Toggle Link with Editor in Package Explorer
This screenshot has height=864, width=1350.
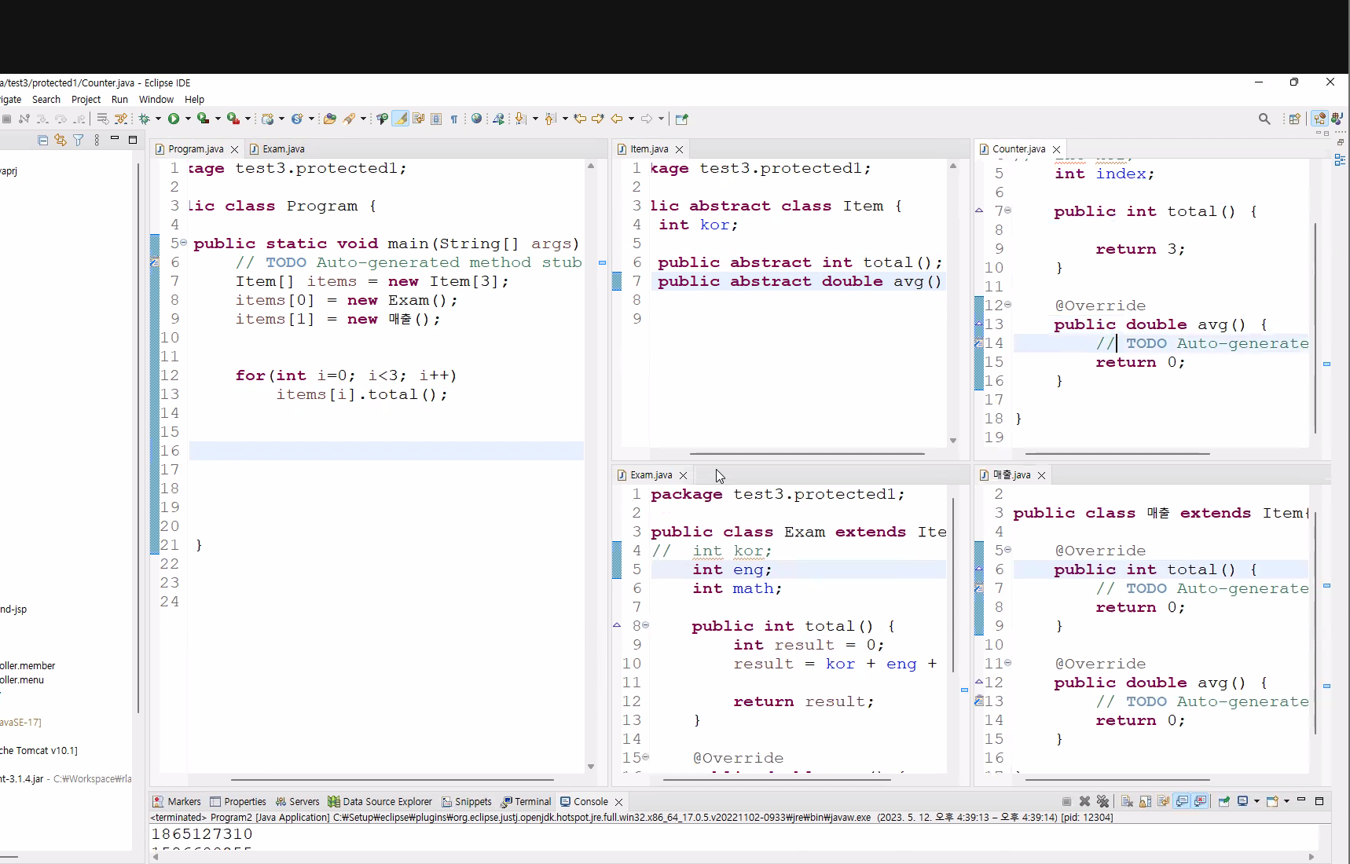61,140
